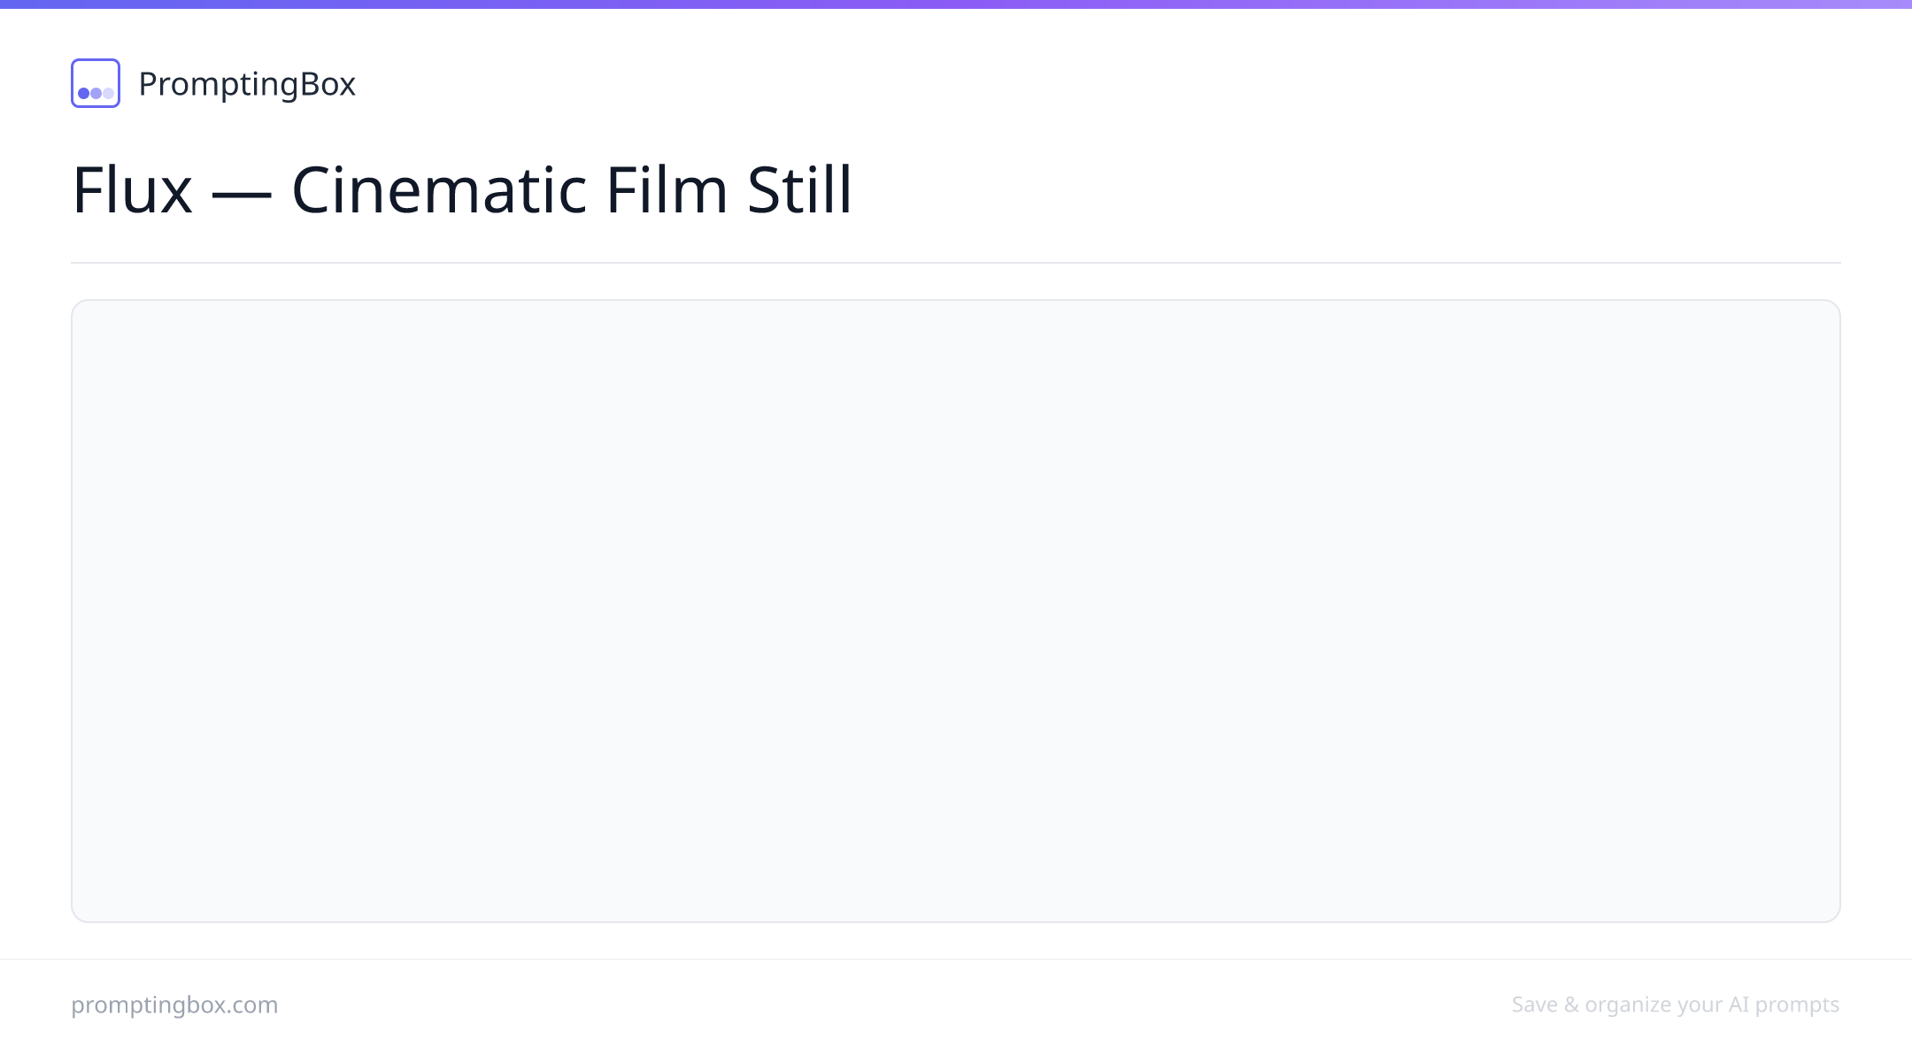Viewport: 1912px width, 1062px height.
Task: Click the PromptingBox brand name text
Action: pos(247,84)
